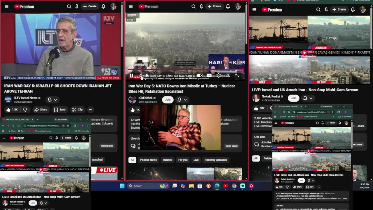Click search icon in iCkEdMeL window header
Image resolution: width=373 pixels, height=210 pixels.
pos(193,6)
